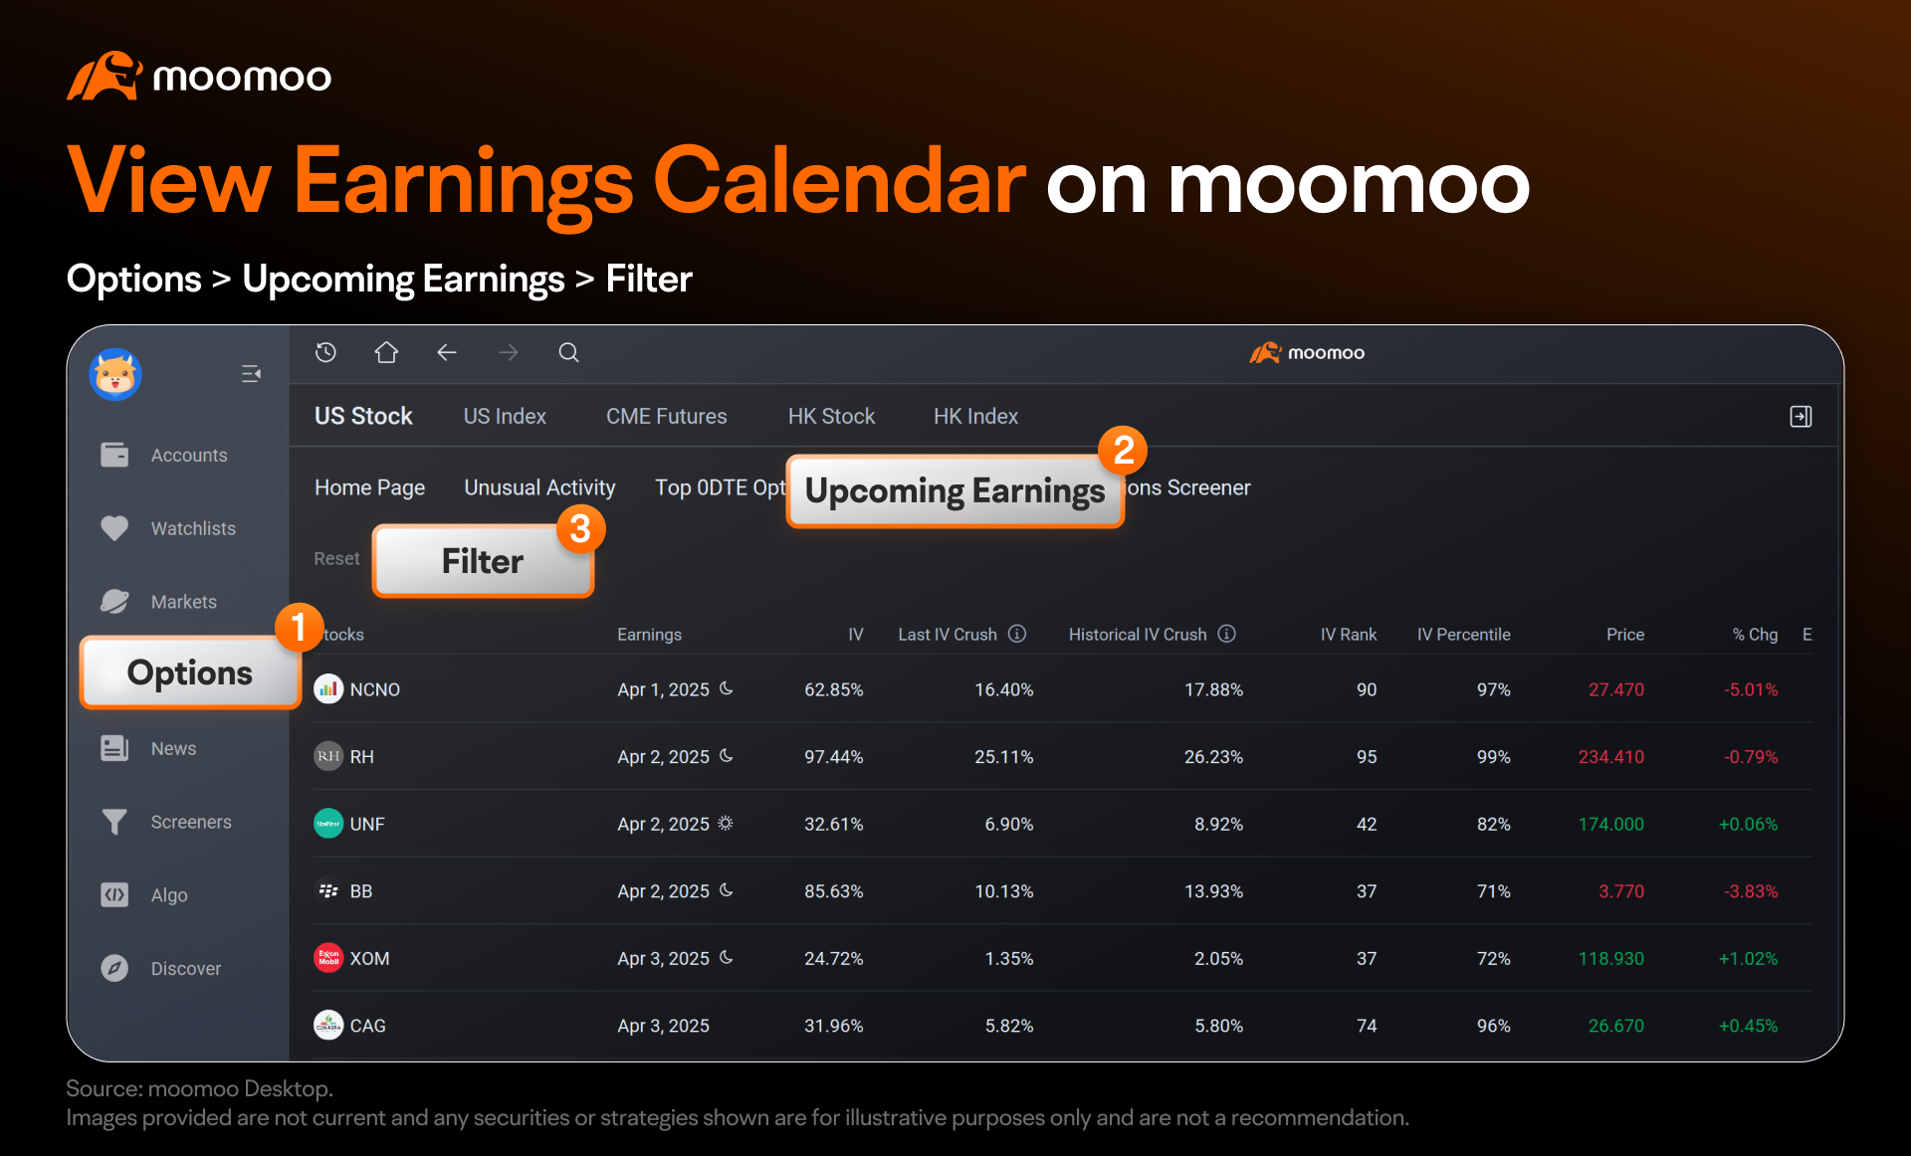
Task: Click the back arrow navigation icon
Action: (447, 352)
